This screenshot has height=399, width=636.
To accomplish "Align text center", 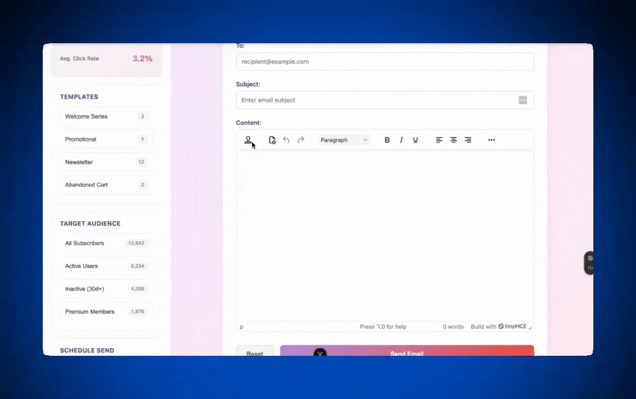I will [x=454, y=140].
